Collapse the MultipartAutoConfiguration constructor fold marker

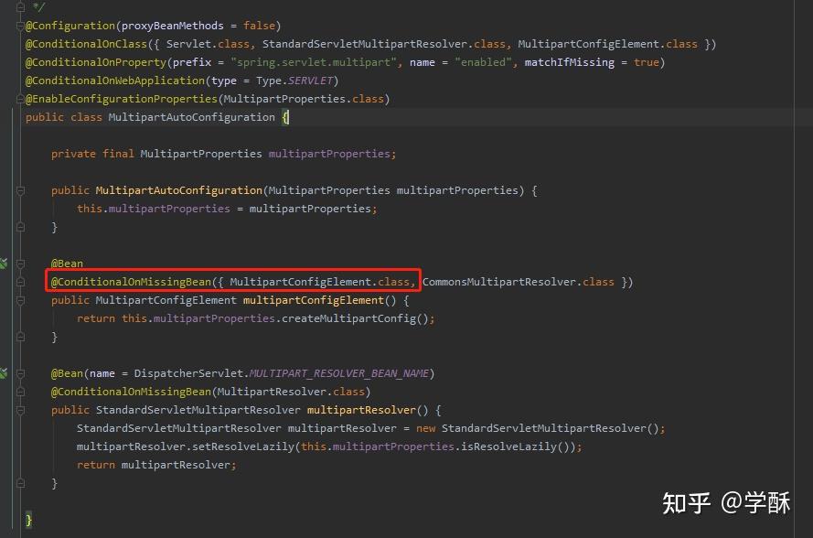tap(20, 190)
